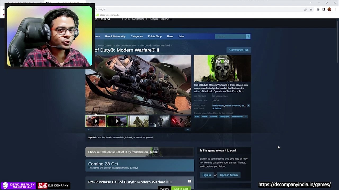The image size is (339, 190).
Task: Expand the developer list plus button
Action: click(248, 106)
